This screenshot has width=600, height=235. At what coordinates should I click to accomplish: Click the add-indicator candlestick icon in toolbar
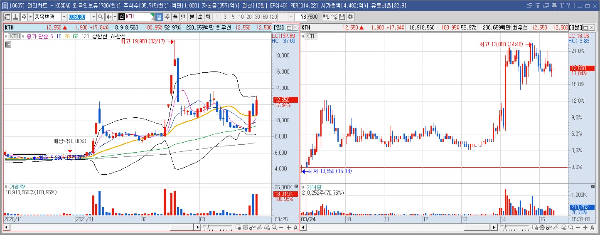pos(326,17)
